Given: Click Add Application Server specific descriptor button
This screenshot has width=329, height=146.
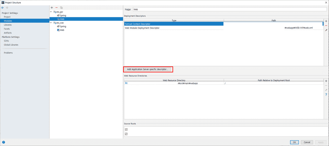Looking at the screenshot, I should coord(148,69).
